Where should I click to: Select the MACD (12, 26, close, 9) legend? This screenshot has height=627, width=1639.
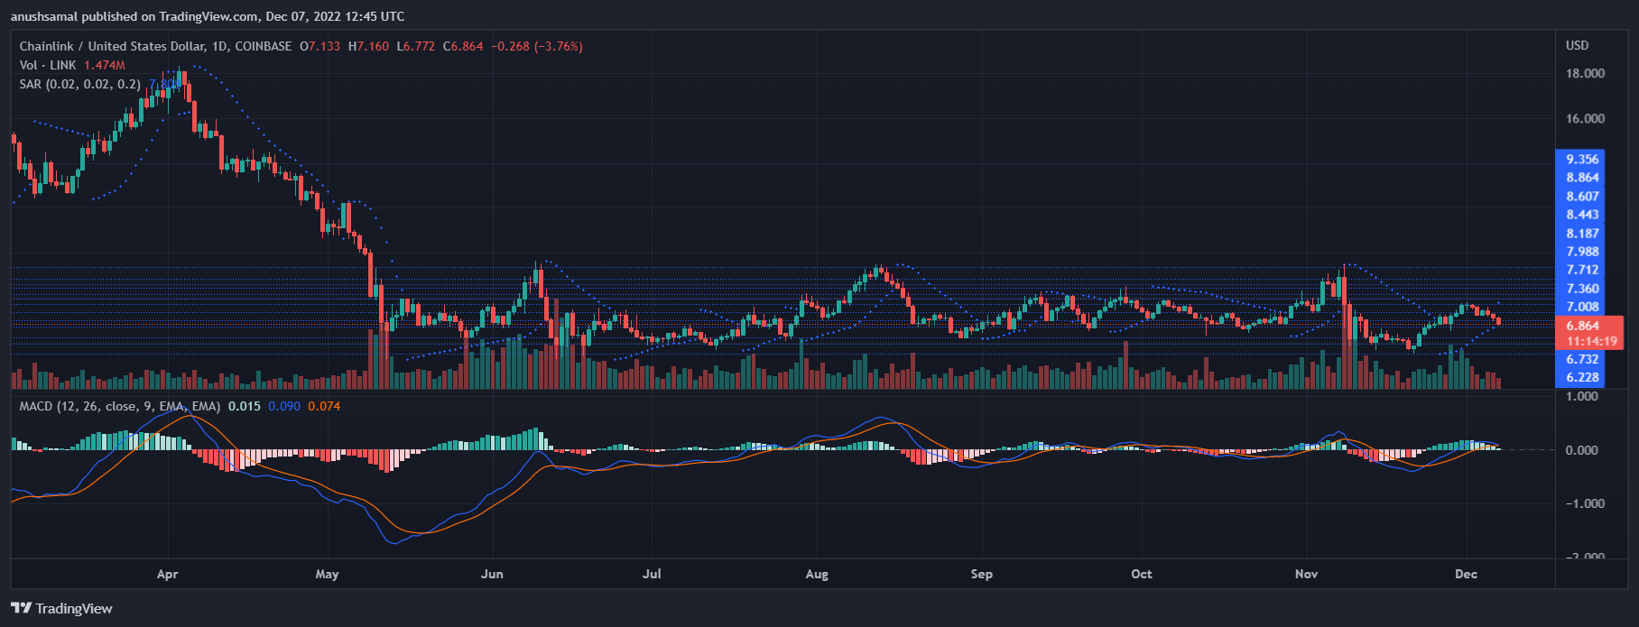click(119, 406)
